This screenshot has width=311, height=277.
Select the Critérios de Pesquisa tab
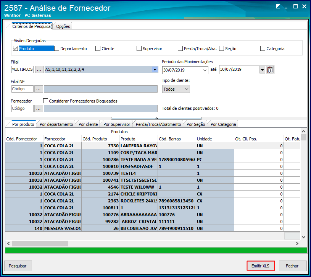pyautogui.click(x=31, y=26)
